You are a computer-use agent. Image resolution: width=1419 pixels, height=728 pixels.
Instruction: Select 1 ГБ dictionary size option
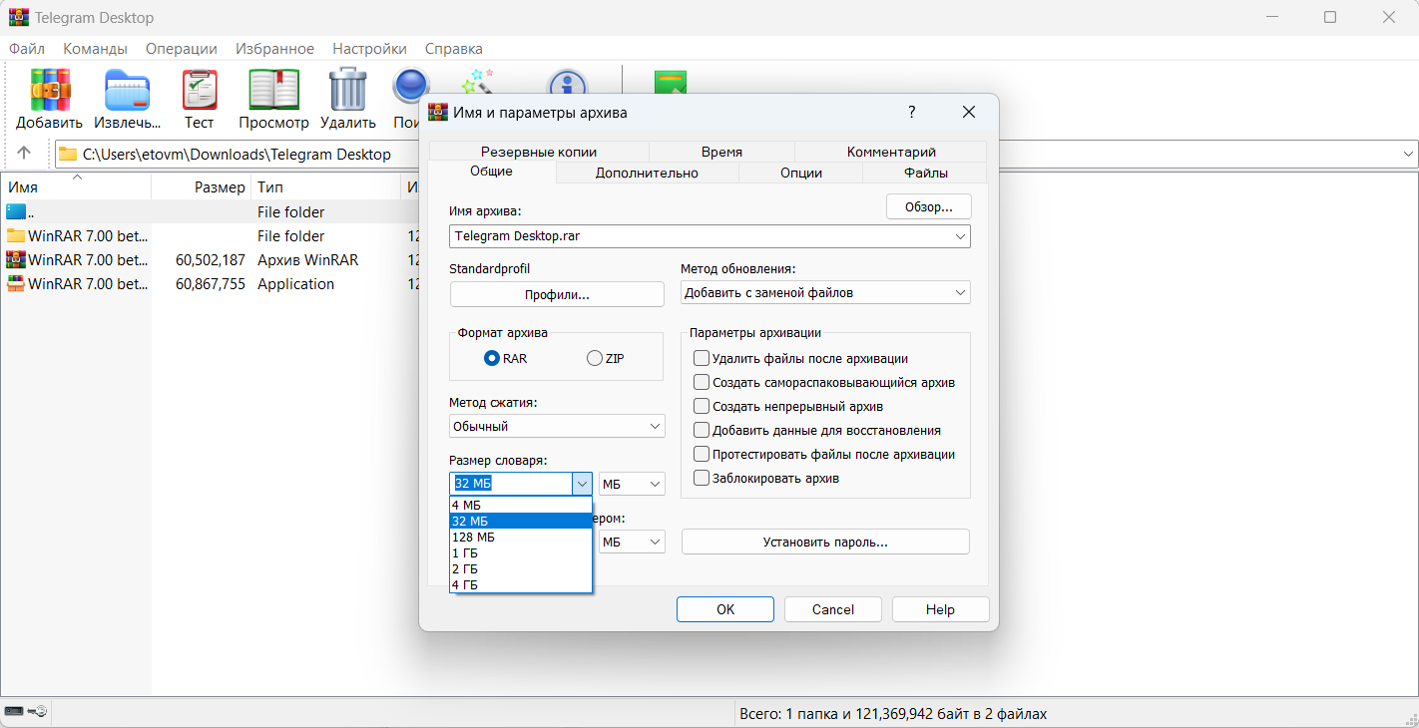tap(521, 552)
